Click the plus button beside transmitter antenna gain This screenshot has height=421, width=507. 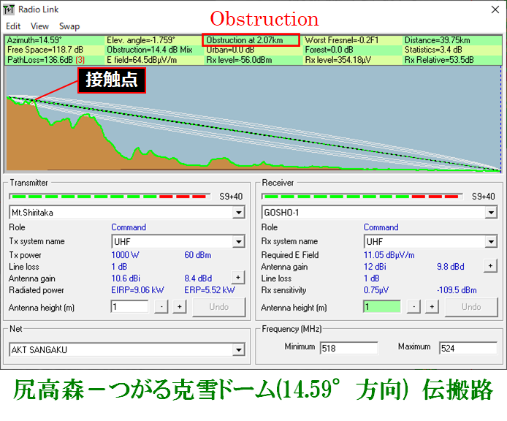tap(238, 277)
